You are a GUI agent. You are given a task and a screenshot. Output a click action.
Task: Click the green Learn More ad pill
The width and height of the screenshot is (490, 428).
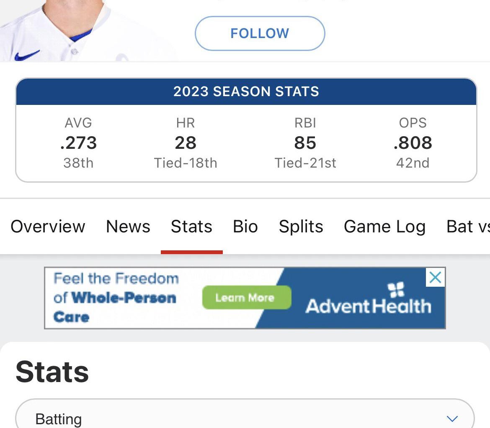[x=246, y=298]
